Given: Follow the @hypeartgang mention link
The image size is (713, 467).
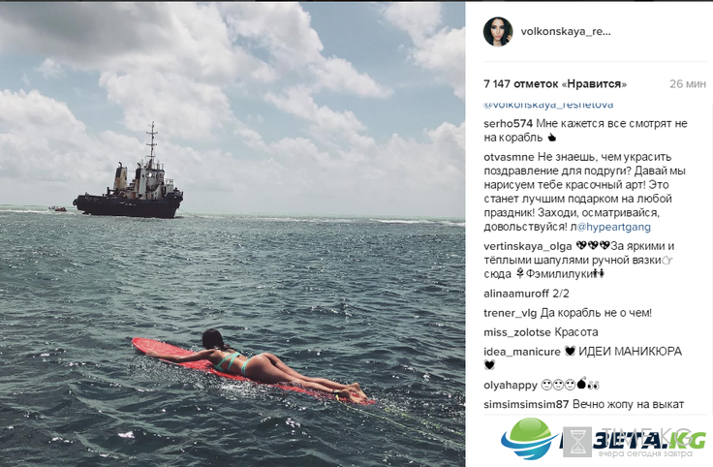Looking at the screenshot, I should (614, 227).
